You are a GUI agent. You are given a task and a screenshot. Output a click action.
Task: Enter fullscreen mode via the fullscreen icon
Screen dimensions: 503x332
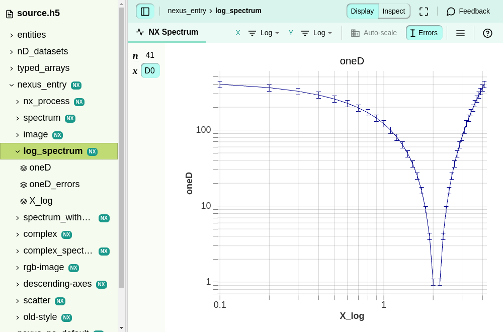[424, 12]
